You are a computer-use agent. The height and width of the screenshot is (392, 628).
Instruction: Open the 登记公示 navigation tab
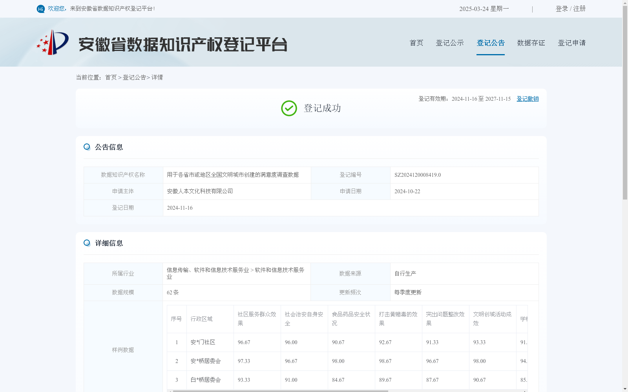pyautogui.click(x=450, y=43)
